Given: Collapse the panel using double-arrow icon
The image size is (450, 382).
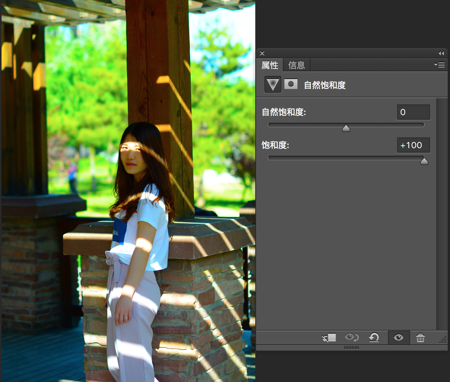Looking at the screenshot, I should tap(442, 53).
